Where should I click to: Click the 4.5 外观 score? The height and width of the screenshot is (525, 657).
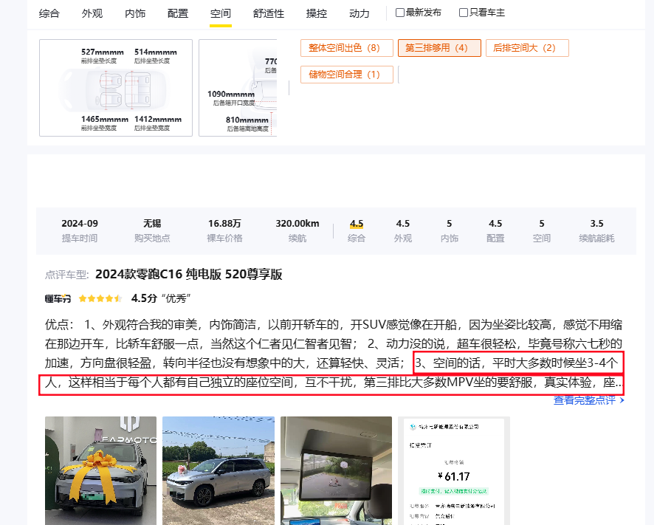[x=402, y=224]
